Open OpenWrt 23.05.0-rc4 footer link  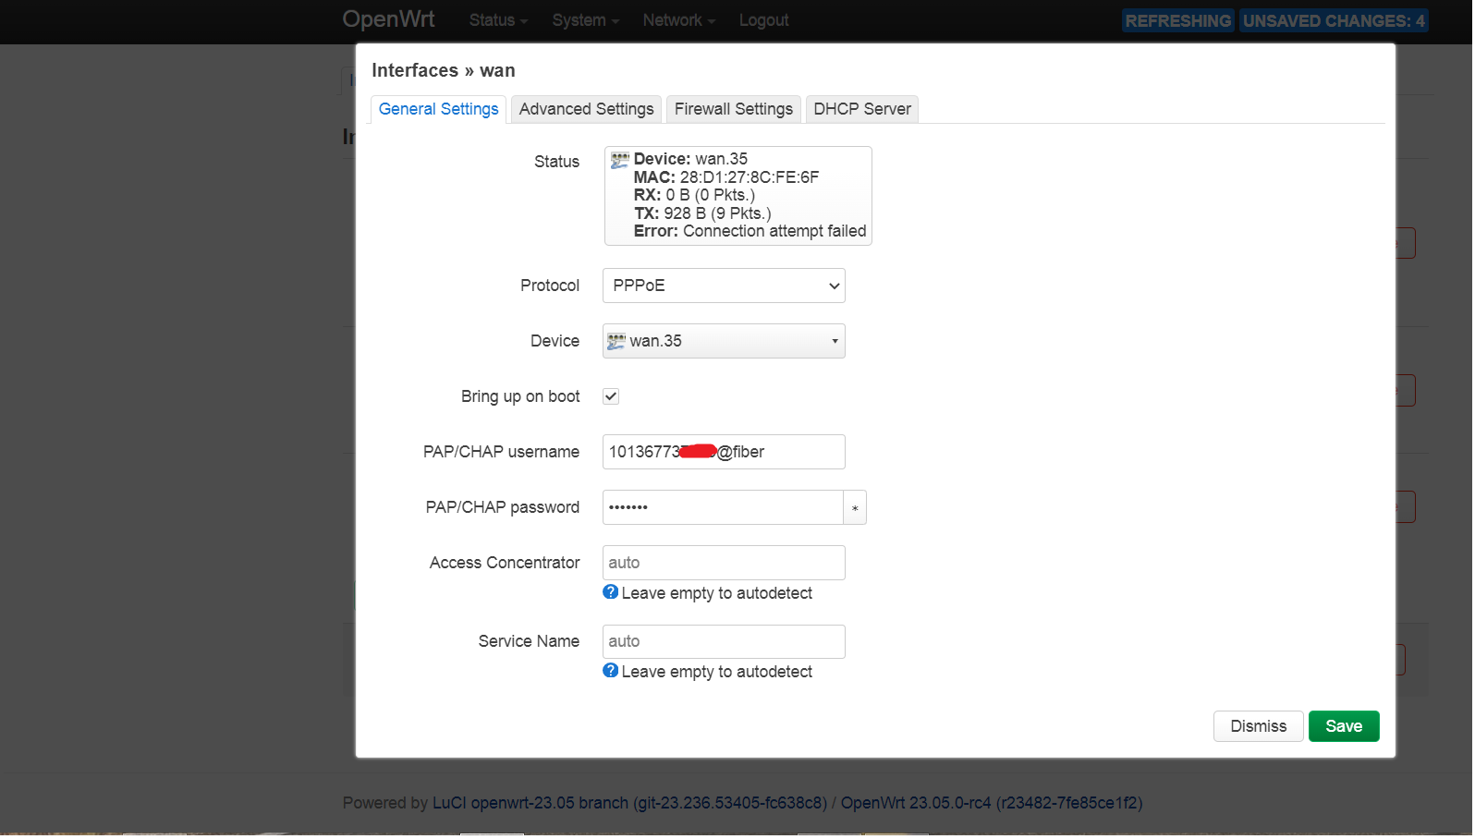tap(992, 804)
